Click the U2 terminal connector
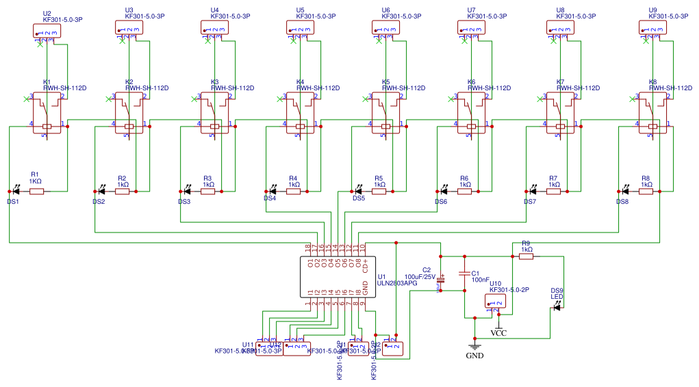The image size is (699, 387). 47,31
